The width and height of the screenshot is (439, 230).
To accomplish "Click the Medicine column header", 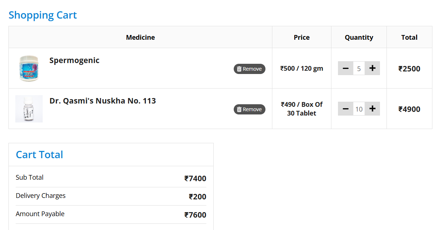I will click(x=140, y=38).
